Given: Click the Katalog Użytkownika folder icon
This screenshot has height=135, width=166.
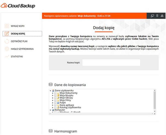Looking at the screenshot, I should tap(58, 107).
